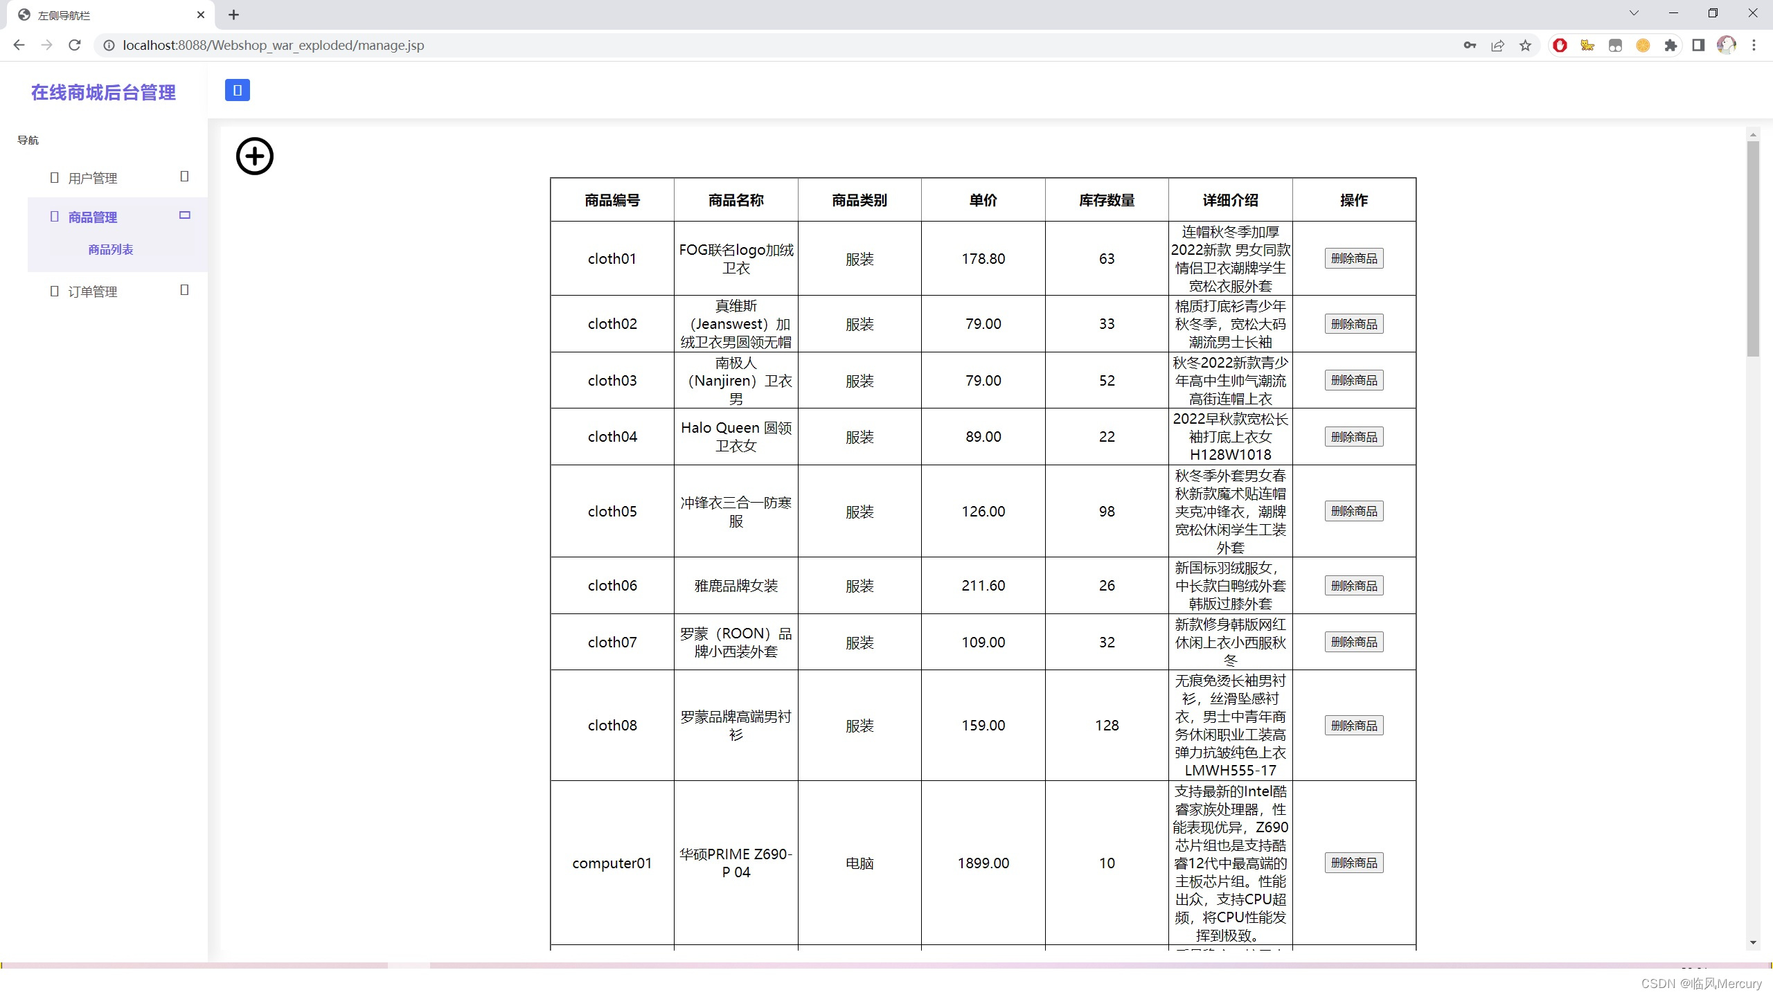The height and width of the screenshot is (997, 1773).
Task: Delete product cloth04 with 删除商品
Action: pyautogui.click(x=1354, y=437)
